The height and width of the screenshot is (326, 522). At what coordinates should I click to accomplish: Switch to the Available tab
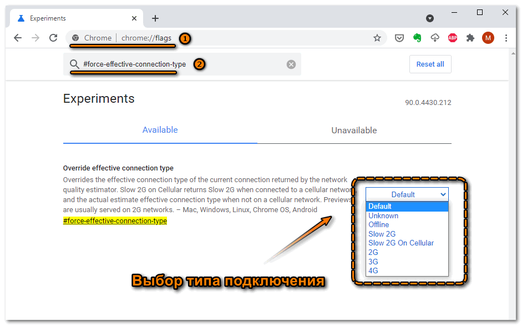[160, 130]
